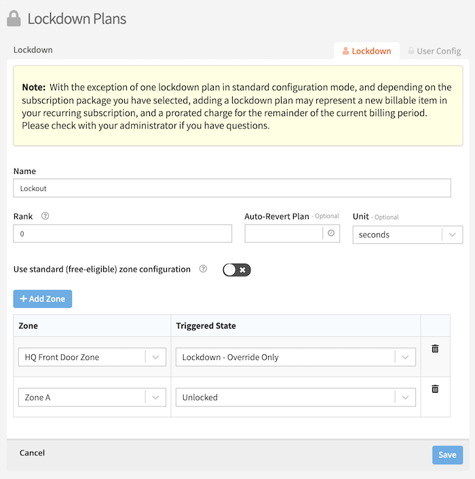Click the help icon next to Rank
Screen dimensions: 475x479
(45, 216)
